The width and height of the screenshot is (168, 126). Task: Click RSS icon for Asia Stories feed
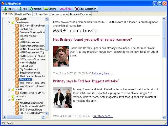click(17, 106)
